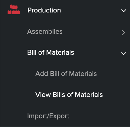Go to View Bills of Materials
The width and height of the screenshot is (130, 127).
69,94
